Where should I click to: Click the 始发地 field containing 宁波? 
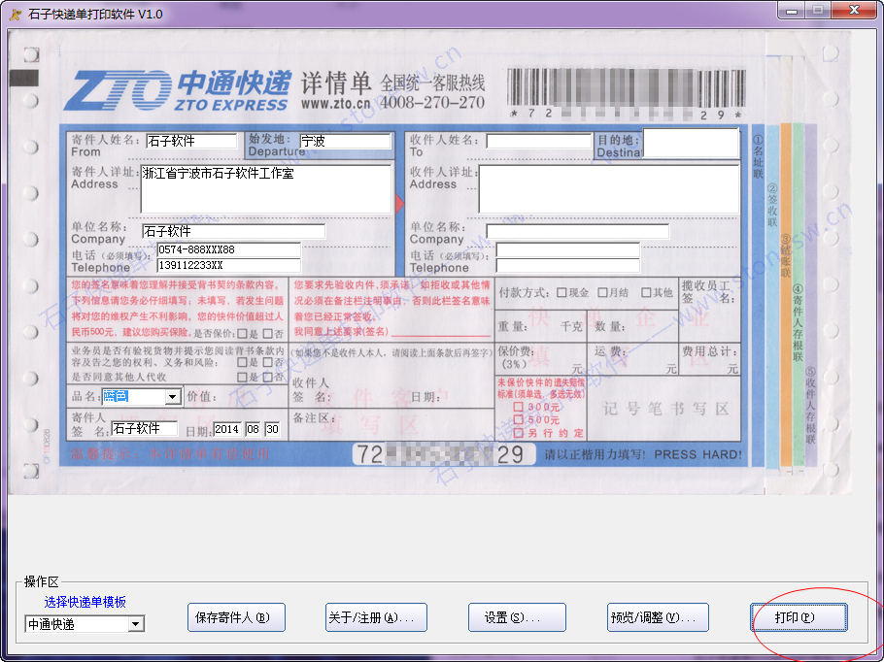(345, 141)
